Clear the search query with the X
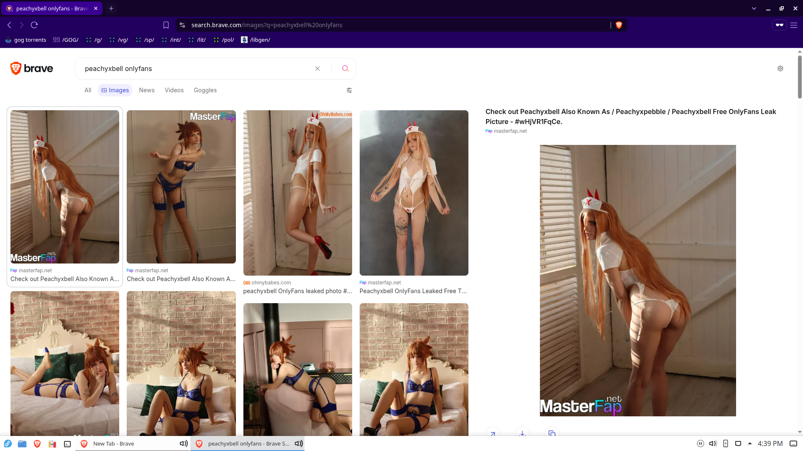 pyautogui.click(x=317, y=68)
